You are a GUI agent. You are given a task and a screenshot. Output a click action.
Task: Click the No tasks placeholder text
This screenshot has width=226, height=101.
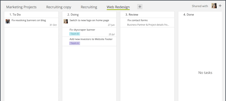(205, 72)
